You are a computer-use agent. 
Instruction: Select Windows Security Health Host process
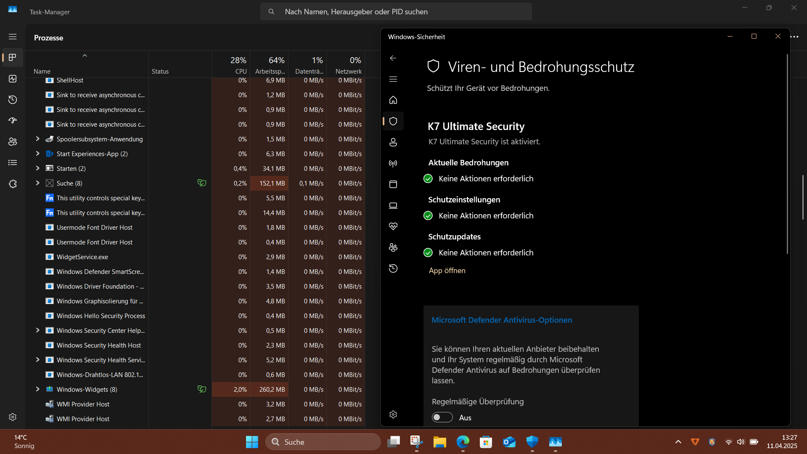[195, 345]
